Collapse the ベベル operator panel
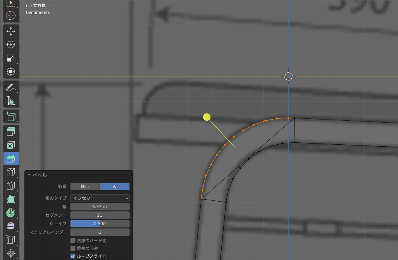The height and width of the screenshot is (260, 398). tap(29, 175)
